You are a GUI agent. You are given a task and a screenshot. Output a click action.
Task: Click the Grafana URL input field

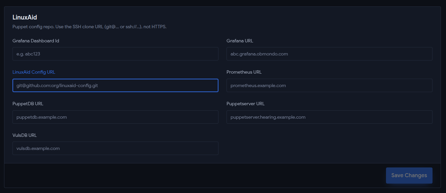[329, 54]
